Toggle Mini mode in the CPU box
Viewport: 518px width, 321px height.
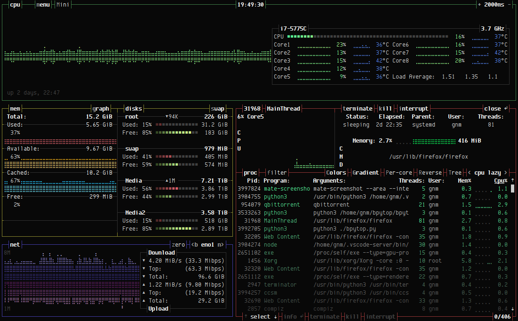click(62, 4)
